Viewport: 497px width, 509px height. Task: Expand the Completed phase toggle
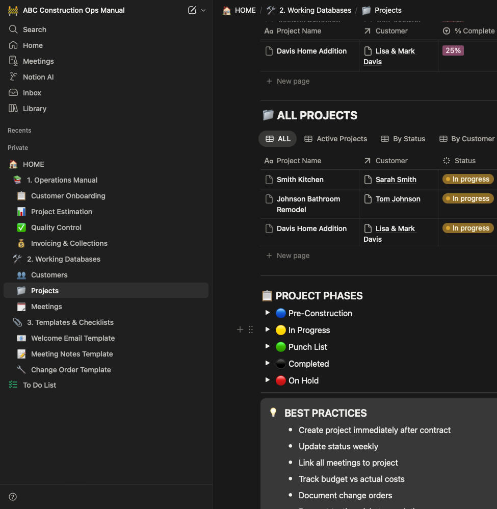tap(268, 364)
